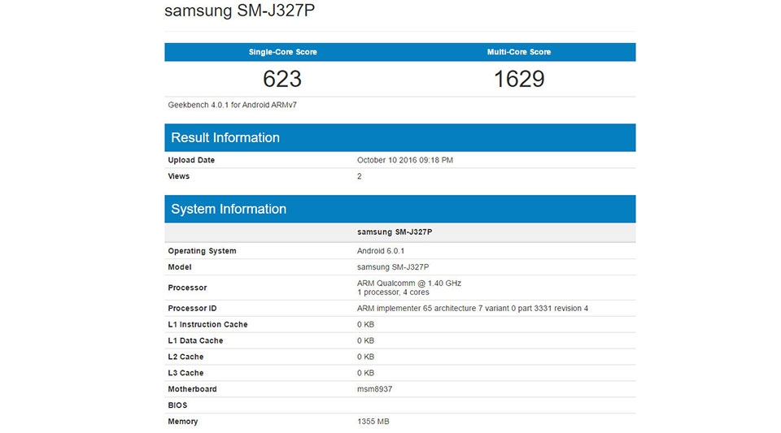Select the BIOS row label

click(177, 405)
